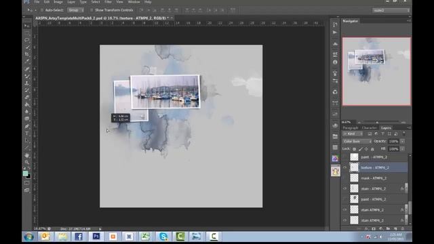
Task: Select the Move tool
Action: tap(27, 26)
